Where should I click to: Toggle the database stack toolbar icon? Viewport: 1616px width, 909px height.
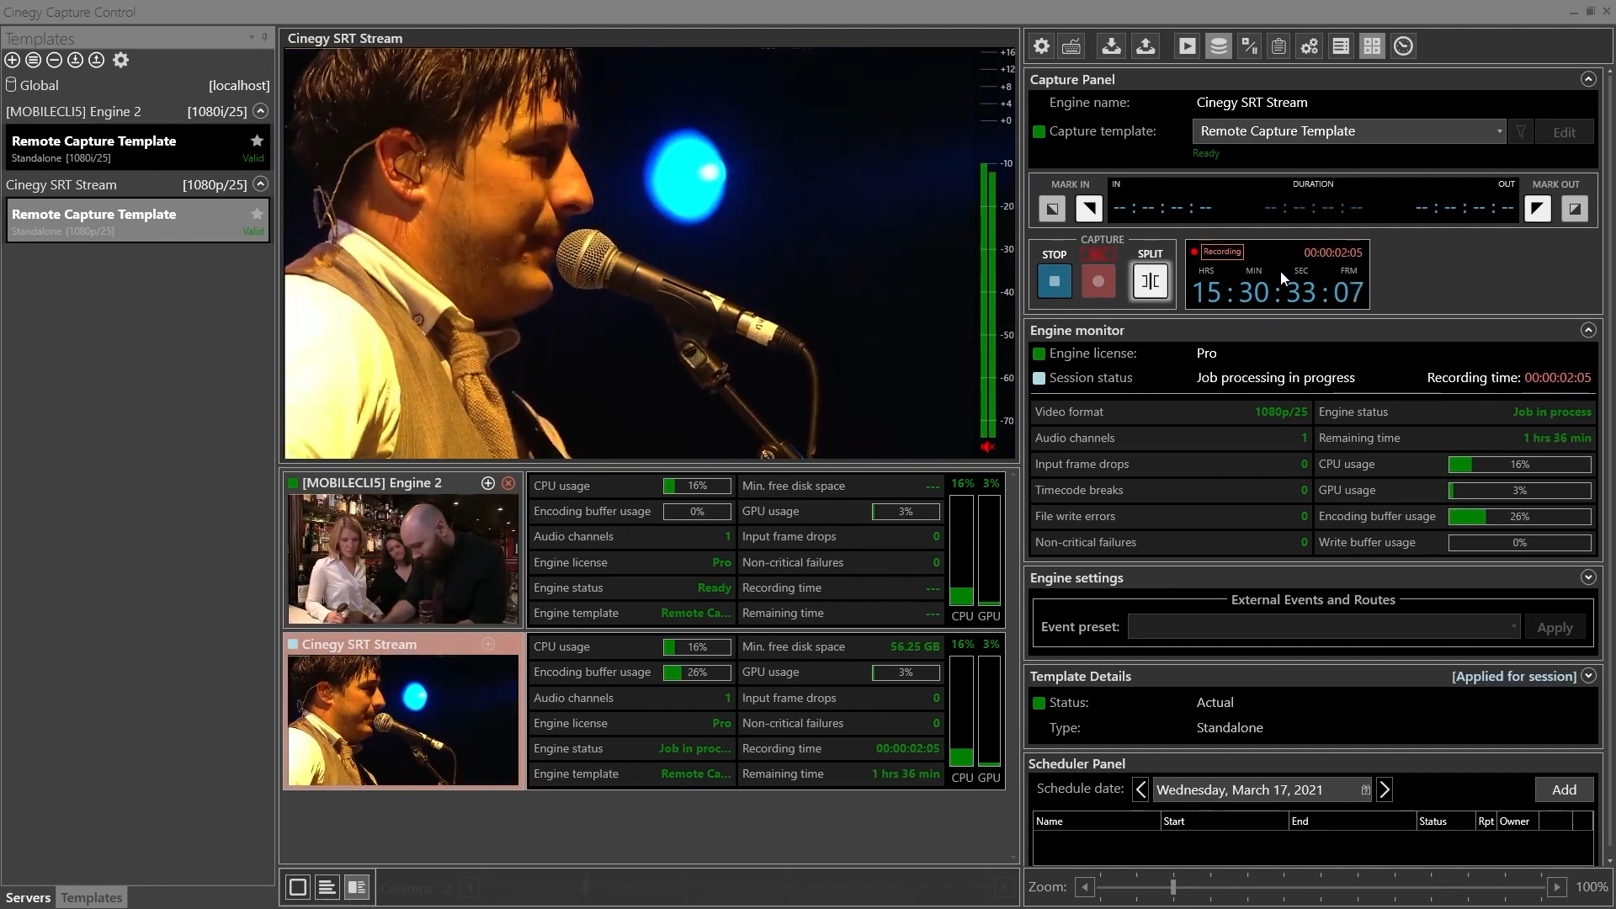coord(1219,46)
